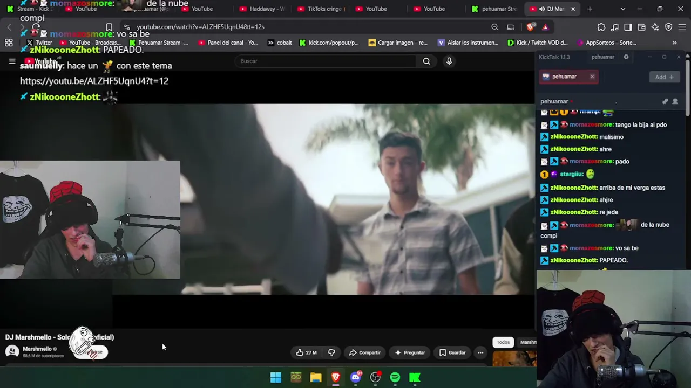Switch to the 'pehuamar Stre' Kick browser tab
This screenshot has width=691, height=388.
click(494, 9)
